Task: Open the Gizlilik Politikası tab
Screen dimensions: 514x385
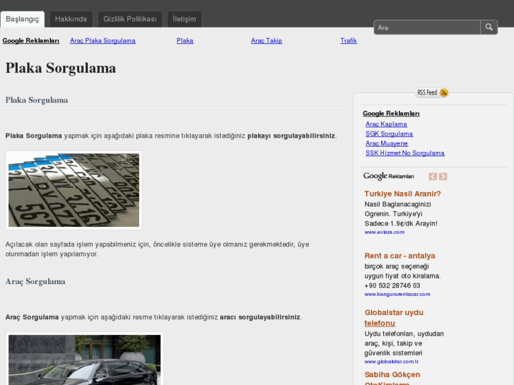Action: pos(130,19)
